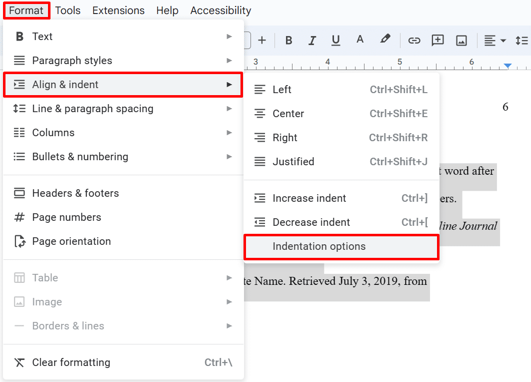Expand the Columns submenu
Viewport: 531px width, 382px height.
53,132
